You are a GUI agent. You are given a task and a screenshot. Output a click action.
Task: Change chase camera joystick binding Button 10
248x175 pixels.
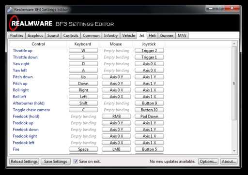click(x=149, y=110)
